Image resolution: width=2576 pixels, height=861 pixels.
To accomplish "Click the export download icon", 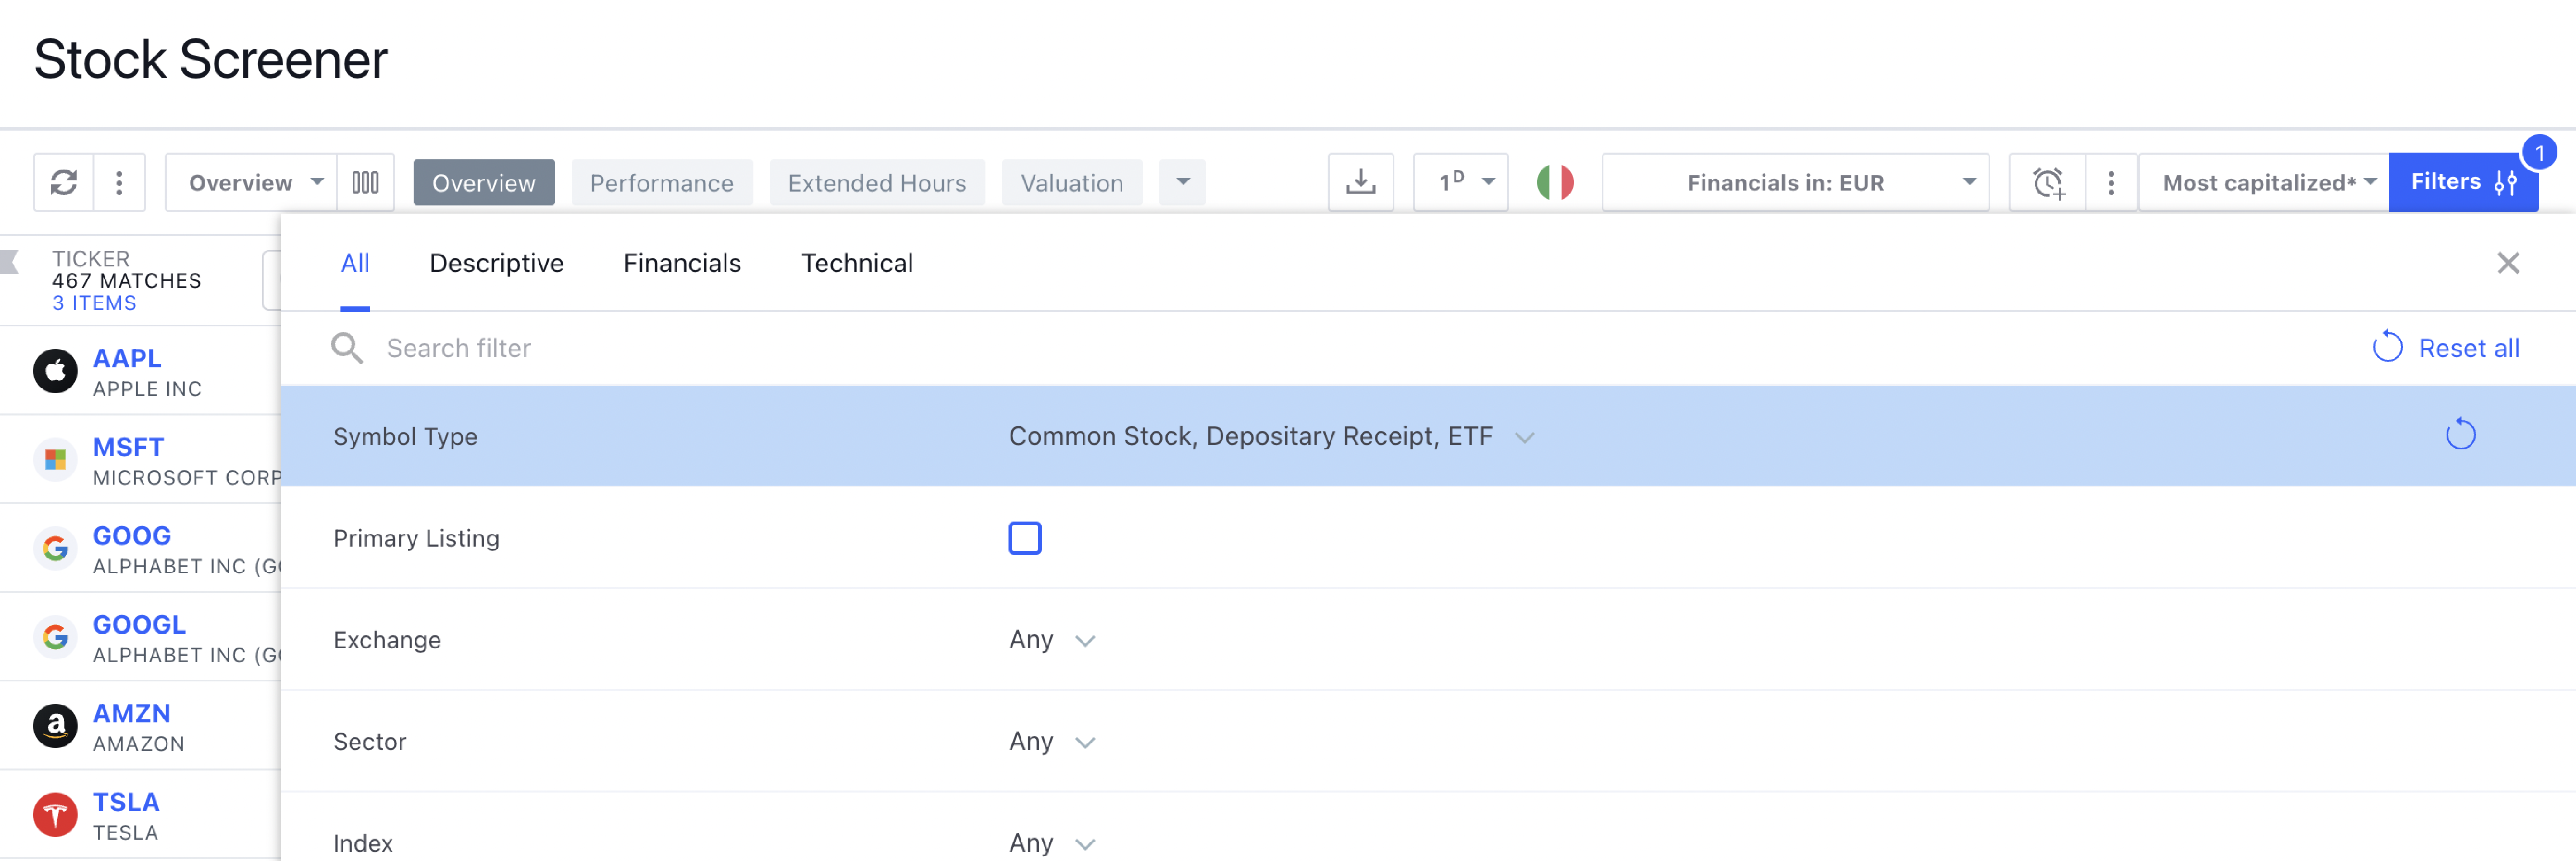I will point(1360,183).
